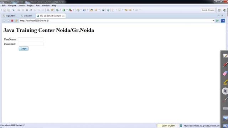Open the Navigate menu
Screen dimensions: 228x128
pos(12,6)
